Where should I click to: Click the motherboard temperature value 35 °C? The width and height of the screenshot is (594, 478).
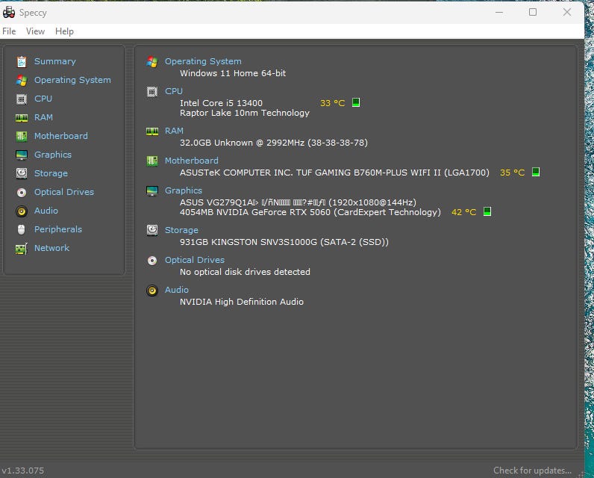512,173
